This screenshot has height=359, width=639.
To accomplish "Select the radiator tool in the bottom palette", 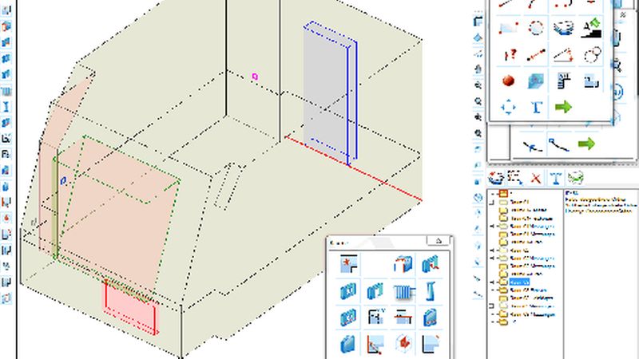I will (x=404, y=291).
